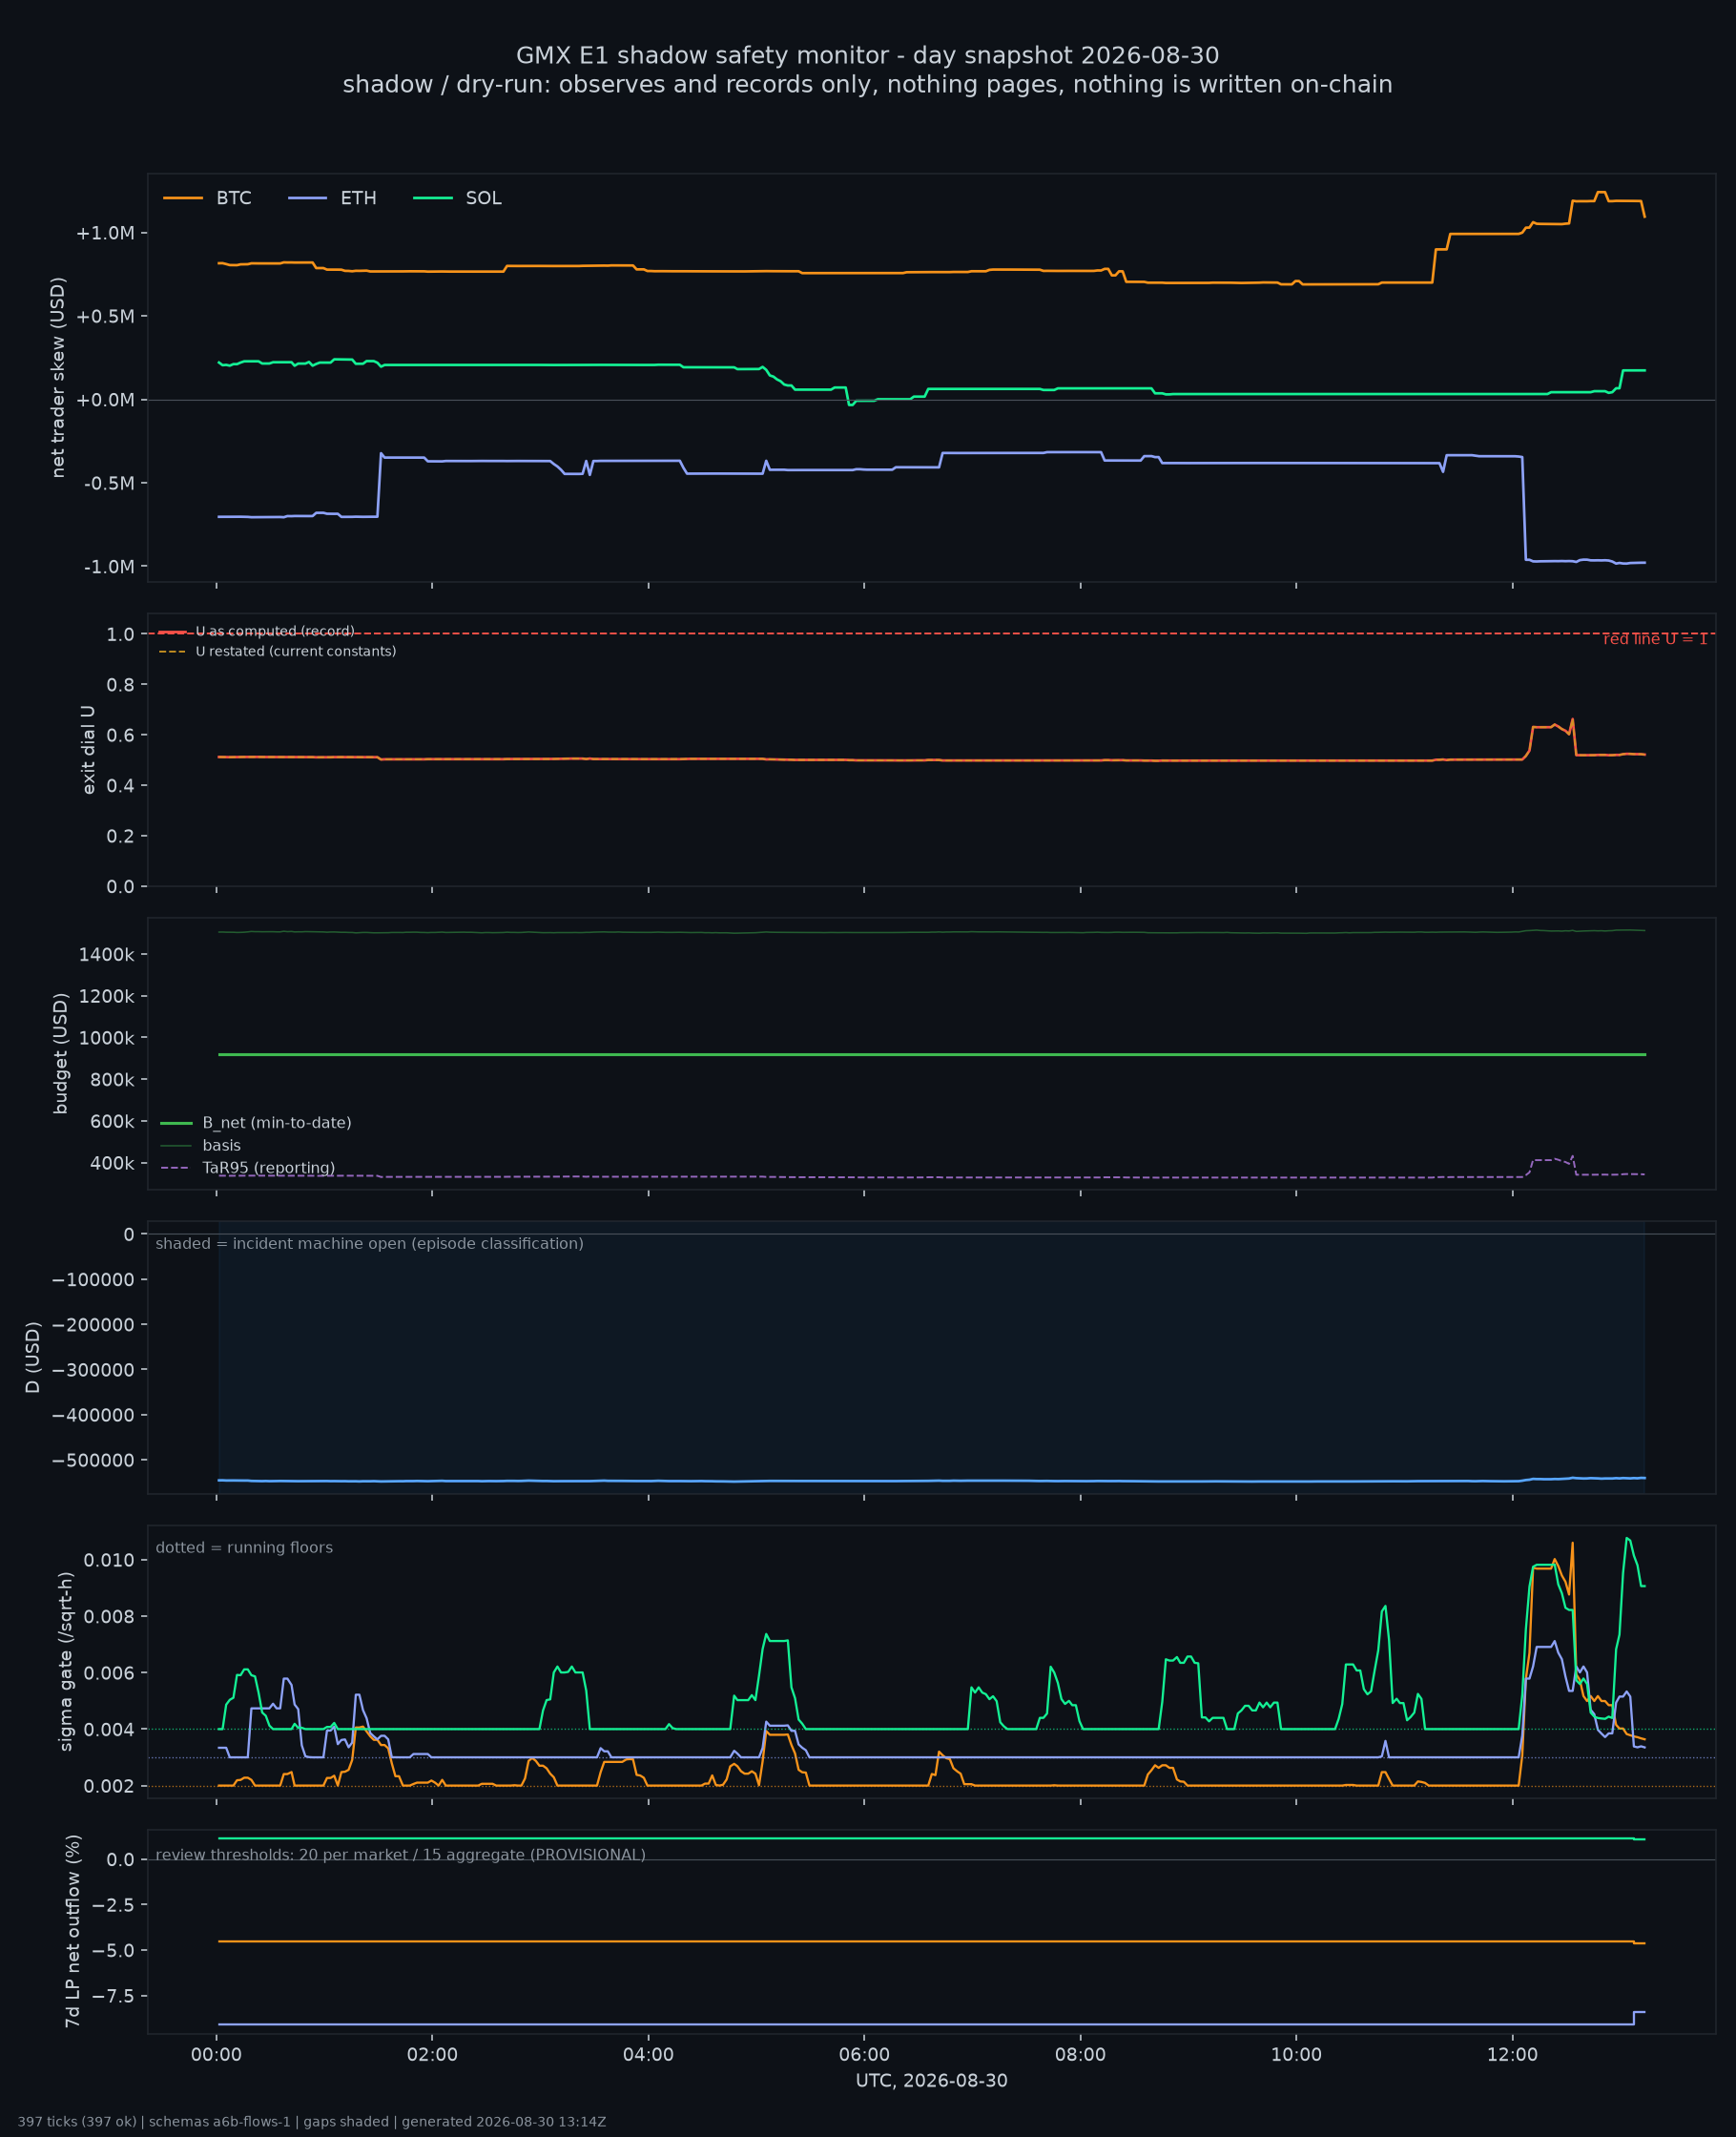This screenshot has width=1736, height=2137.
Task: Click the 'net trader skew (USD)' axis label
Action: point(58,377)
